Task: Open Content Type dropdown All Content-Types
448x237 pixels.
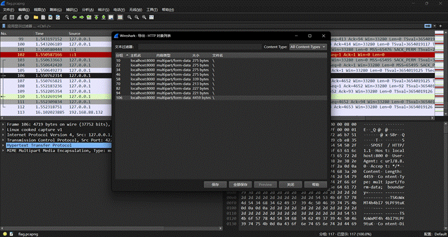Action: point(308,47)
